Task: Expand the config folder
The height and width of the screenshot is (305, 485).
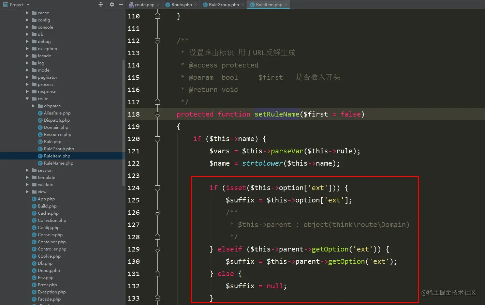Action: pos(27,20)
